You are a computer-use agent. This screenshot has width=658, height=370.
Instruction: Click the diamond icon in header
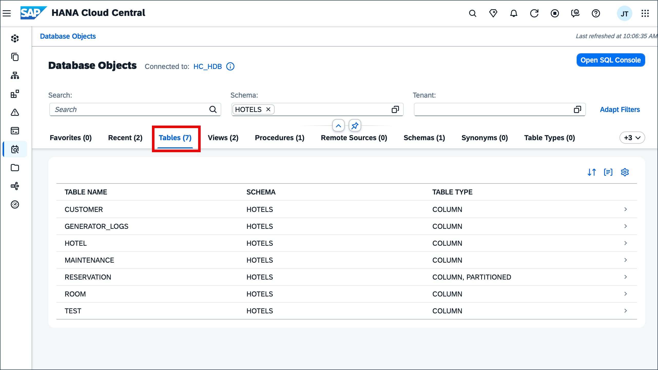point(493,13)
